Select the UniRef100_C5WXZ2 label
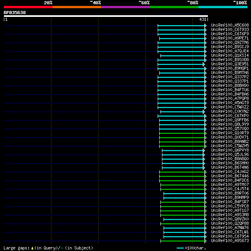The height and width of the screenshot is (251, 251). 230,107
